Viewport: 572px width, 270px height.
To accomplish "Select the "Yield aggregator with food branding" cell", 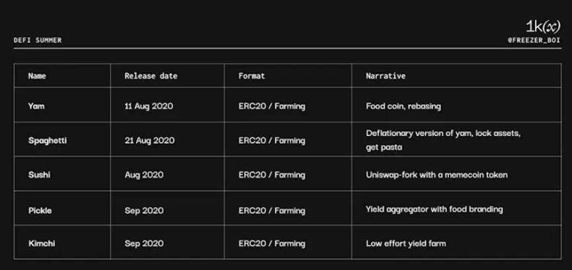I will click(434, 210).
